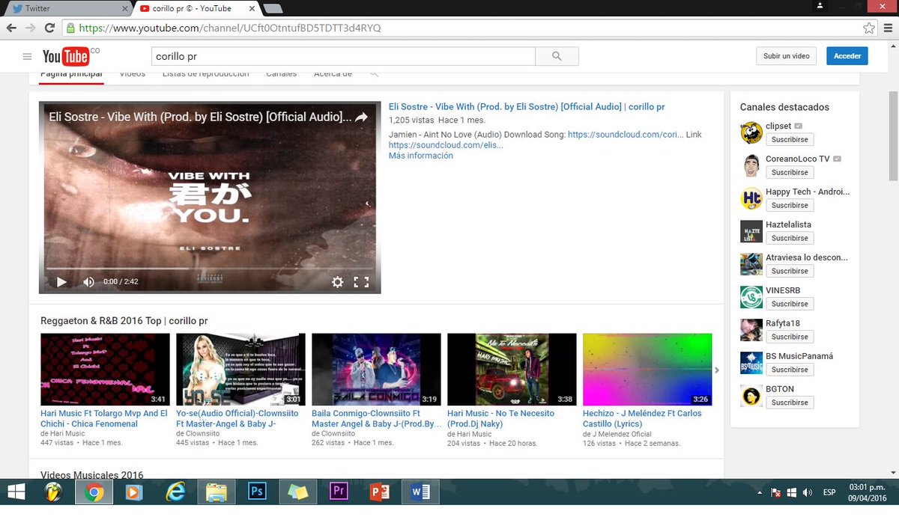Click the search magnifier button
Viewport: 899px width, 526px height.
pyautogui.click(x=557, y=57)
